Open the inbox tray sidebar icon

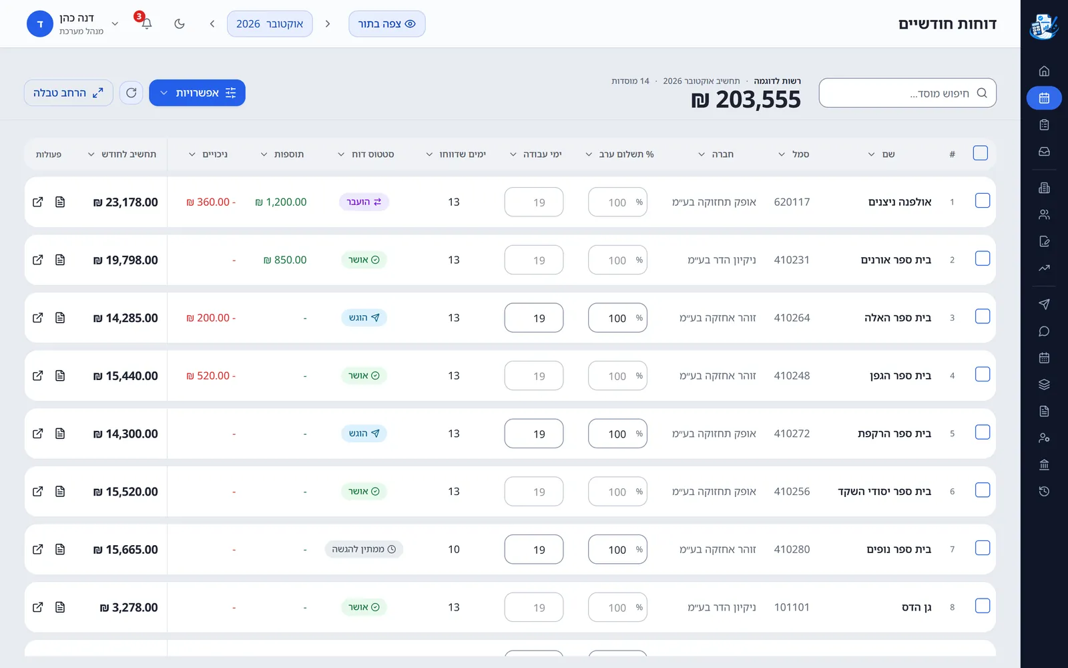[1044, 152]
